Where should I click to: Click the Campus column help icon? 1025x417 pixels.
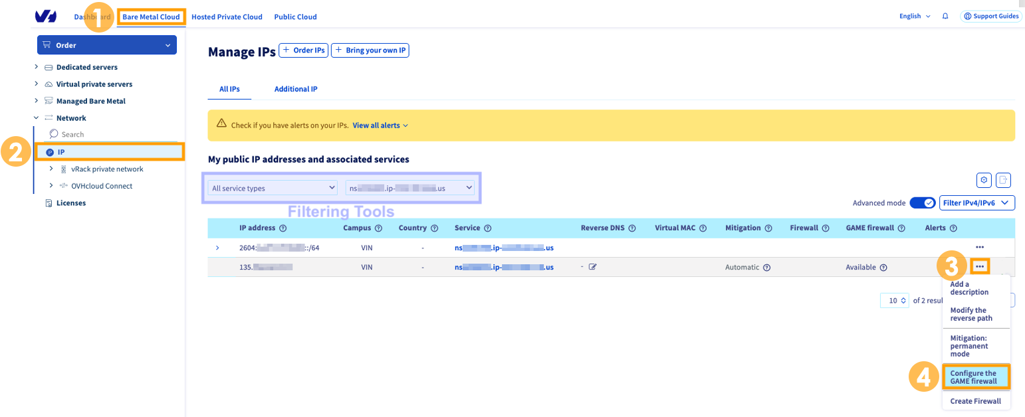378,228
